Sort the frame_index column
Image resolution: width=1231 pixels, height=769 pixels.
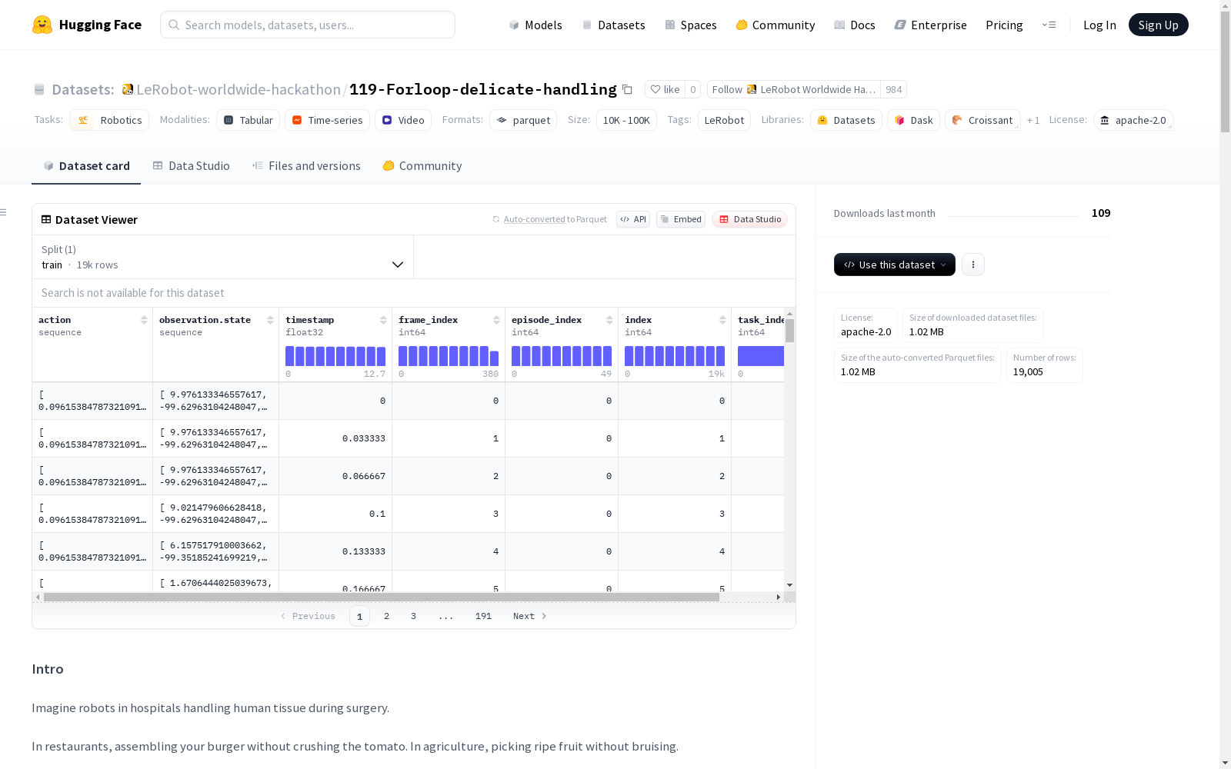[496, 320]
